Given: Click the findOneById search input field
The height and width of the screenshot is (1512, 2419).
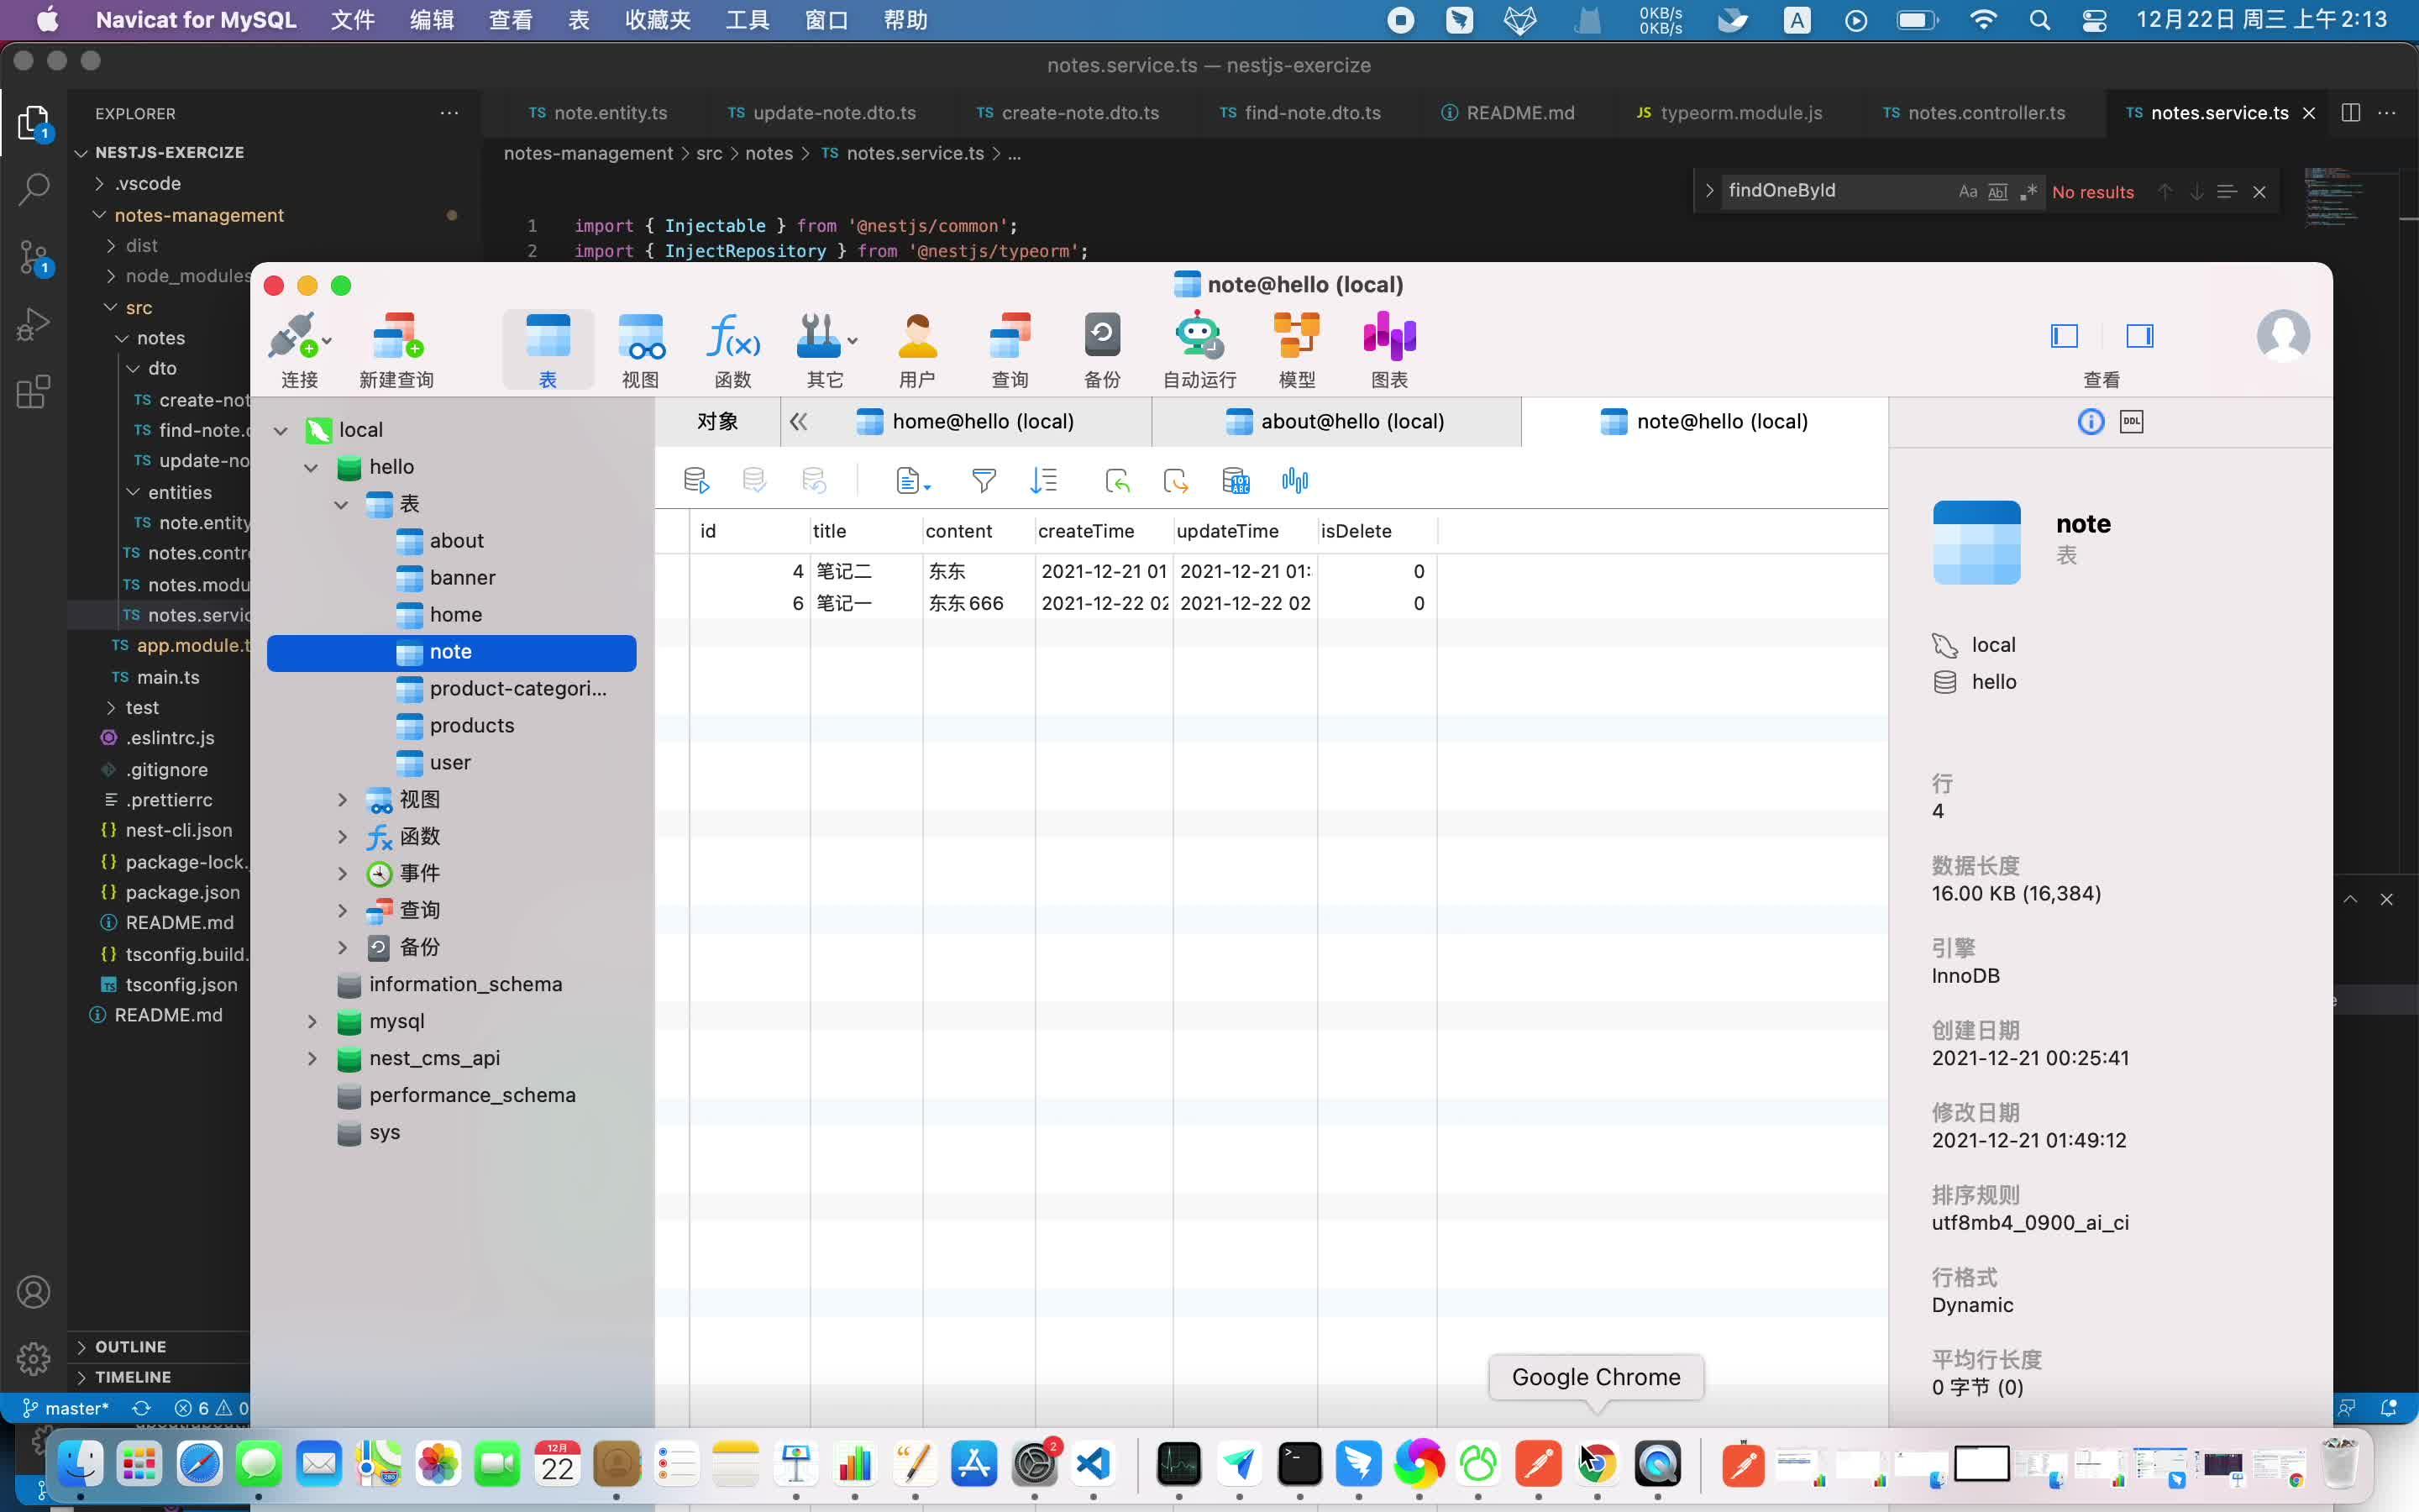Looking at the screenshot, I should (1834, 191).
